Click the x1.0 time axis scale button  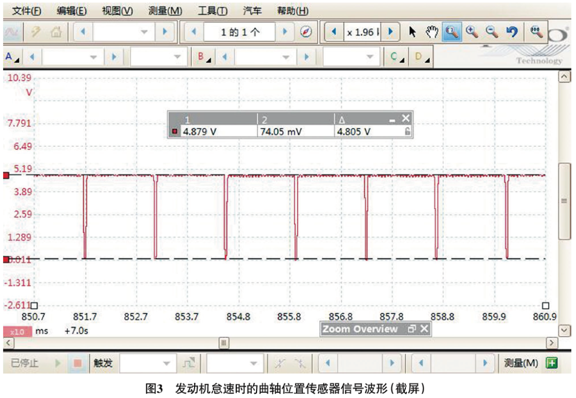17,331
